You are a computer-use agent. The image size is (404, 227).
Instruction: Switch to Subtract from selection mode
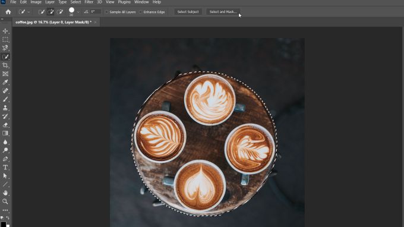click(60, 12)
